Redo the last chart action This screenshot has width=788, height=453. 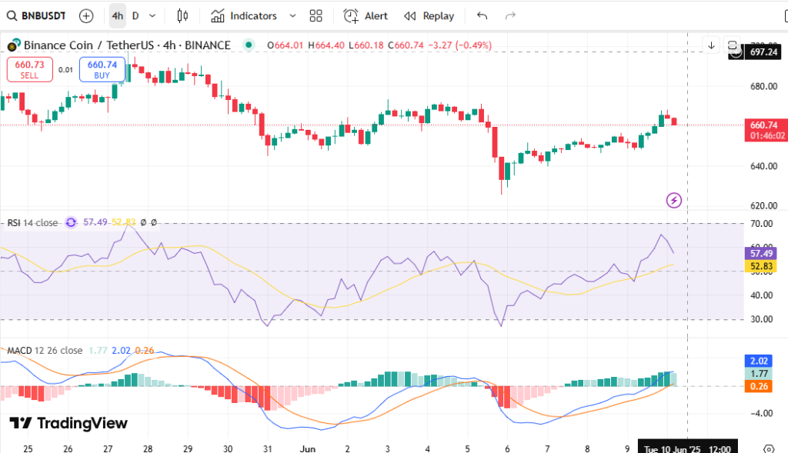[x=510, y=16]
